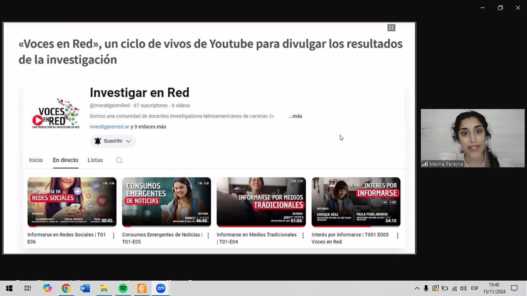
Task: Show hidden system tray icons
Action: (417, 288)
